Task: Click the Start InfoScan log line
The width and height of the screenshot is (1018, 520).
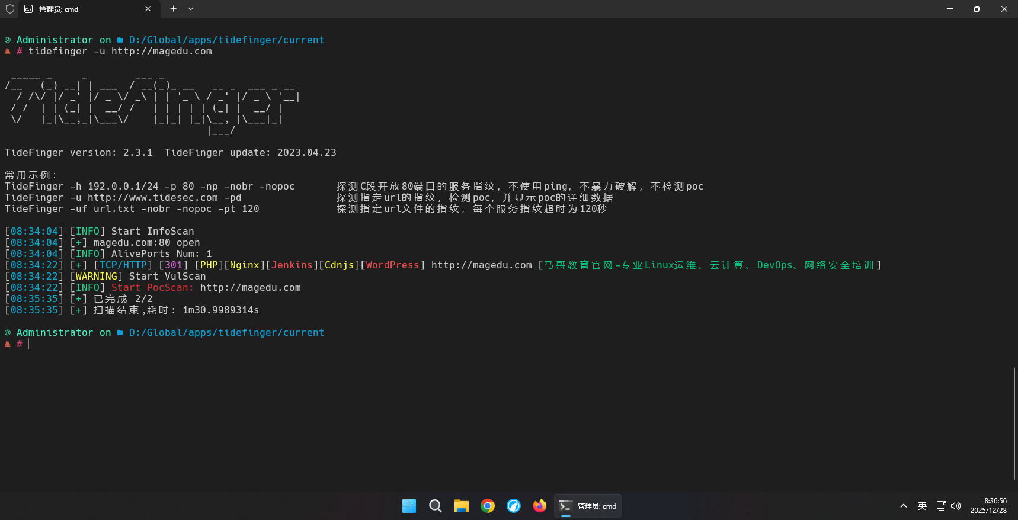Action: coord(100,232)
